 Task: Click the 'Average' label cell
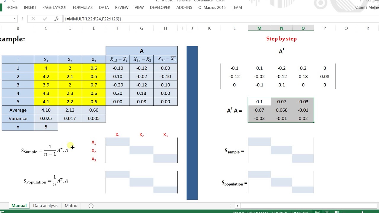pos(18,110)
